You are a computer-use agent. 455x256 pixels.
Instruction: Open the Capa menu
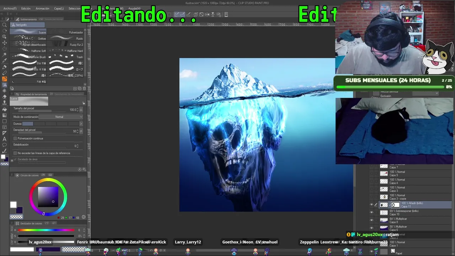coord(59,9)
